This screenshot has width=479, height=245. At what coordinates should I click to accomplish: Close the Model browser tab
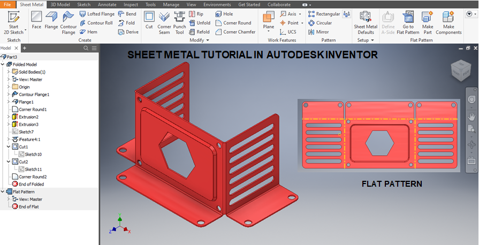pyautogui.click(x=16, y=48)
